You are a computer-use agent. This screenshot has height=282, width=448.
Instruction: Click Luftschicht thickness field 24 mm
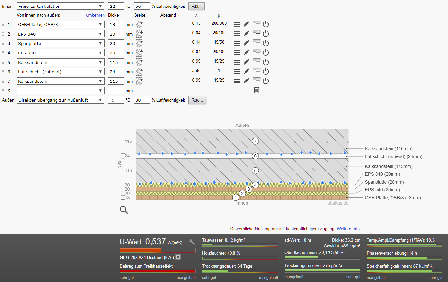coord(116,72)
